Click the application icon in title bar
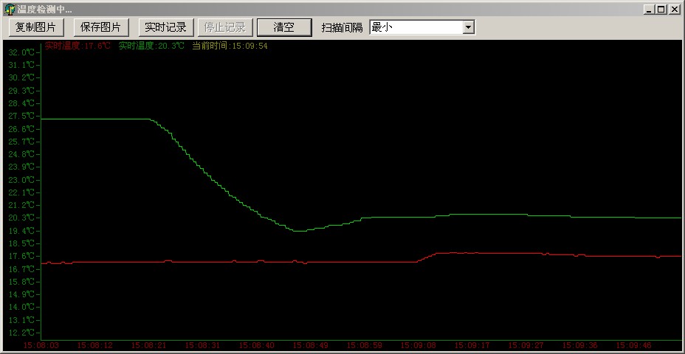Viewport: 685px width, 354px height. coord(9,9)
